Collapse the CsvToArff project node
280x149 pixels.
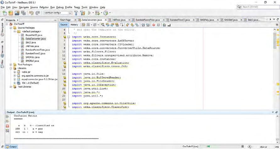coord(7,24)
